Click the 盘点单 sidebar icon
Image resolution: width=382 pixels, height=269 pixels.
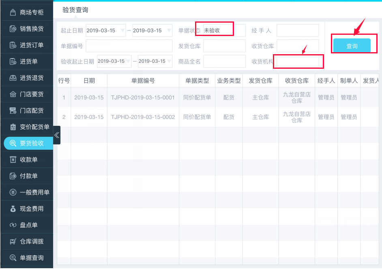[x=13, y=225]
